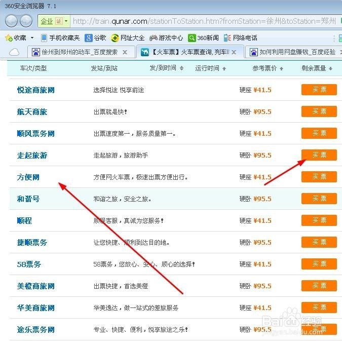Sort by 参考票价 column
342x344 pixels.
(x=268, y=68)
